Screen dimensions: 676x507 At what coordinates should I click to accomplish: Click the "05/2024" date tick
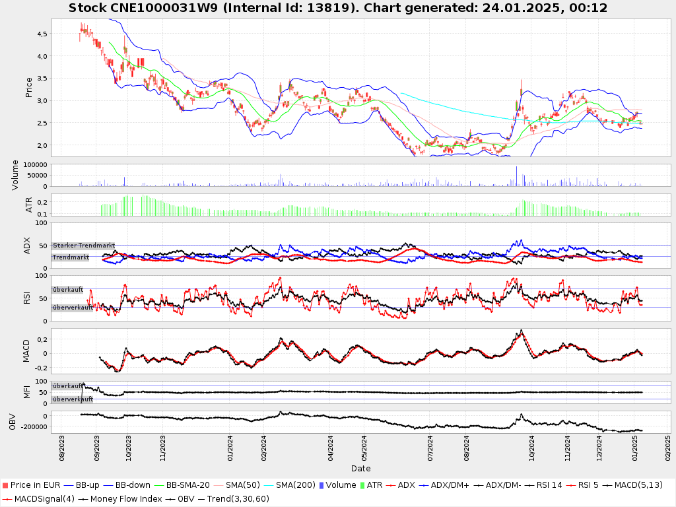[364, 448]
